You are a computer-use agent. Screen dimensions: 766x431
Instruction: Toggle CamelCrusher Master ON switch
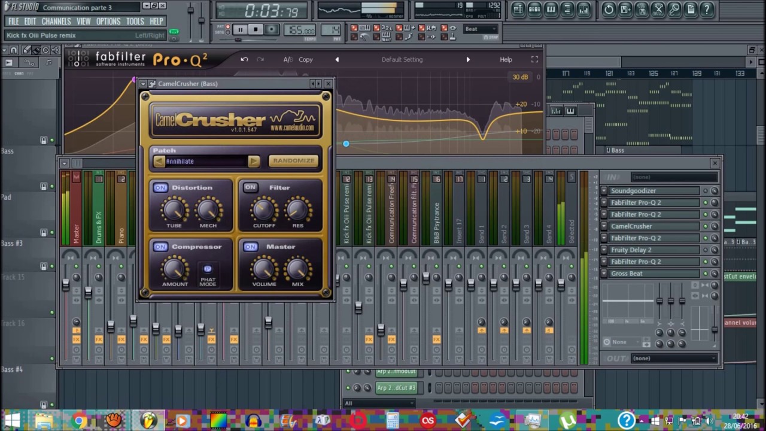click(250, 247)
